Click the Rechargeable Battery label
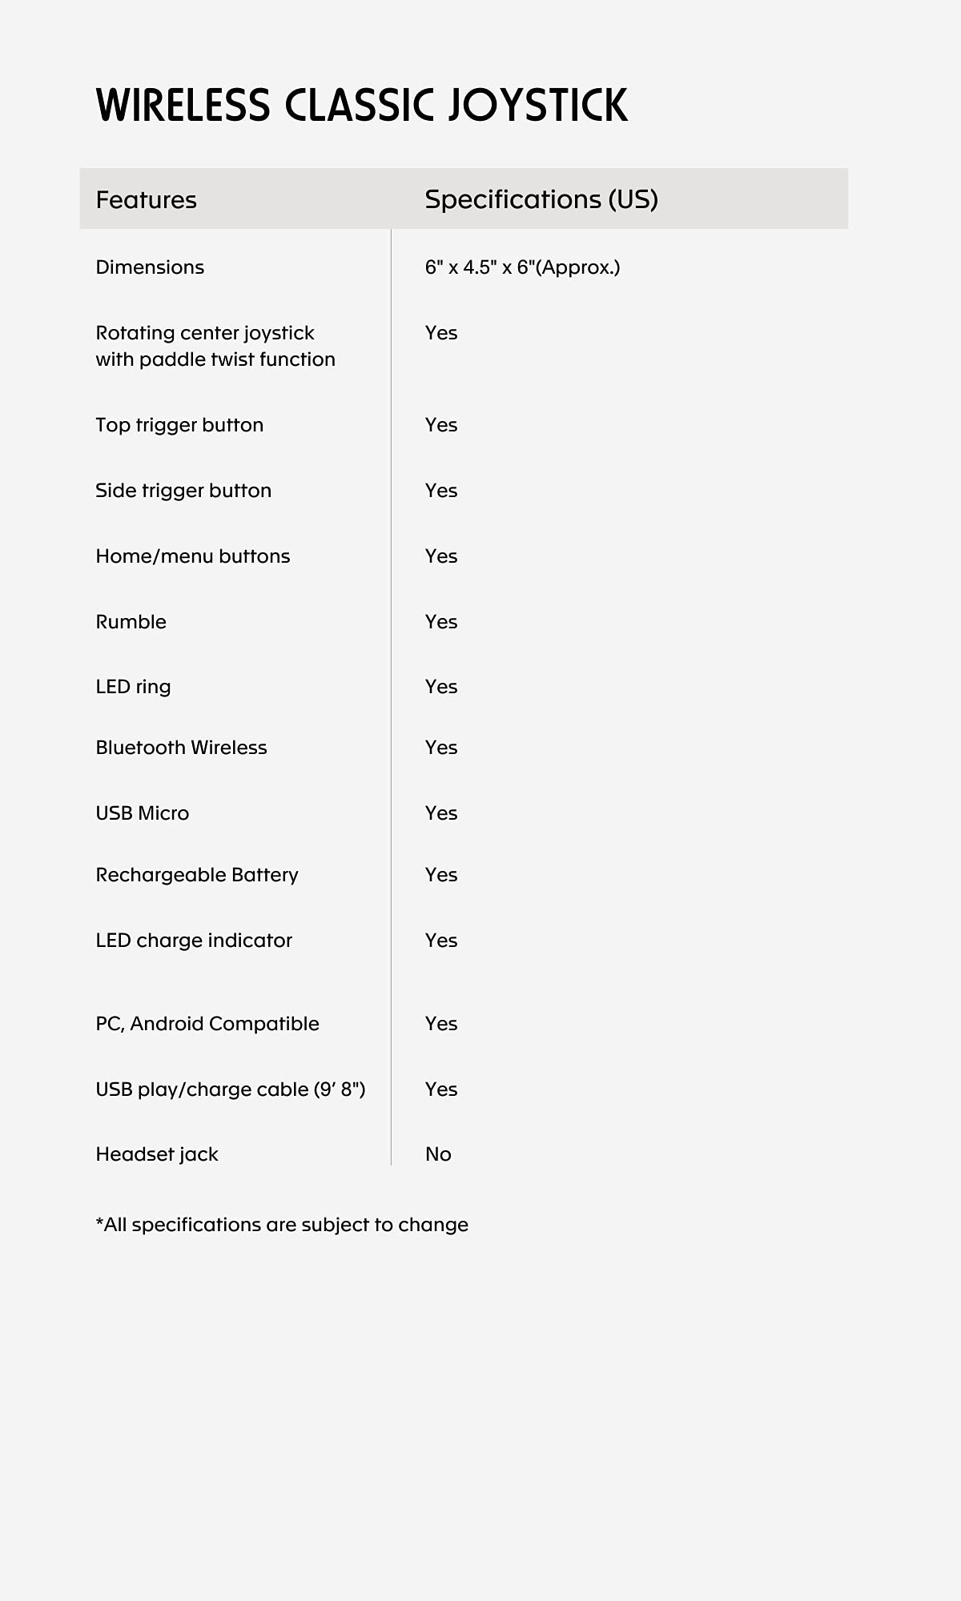The width and height of the screenshot is (961, 1601). coord(196,875)
